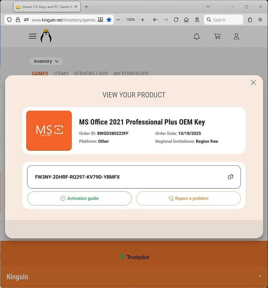Close the View Your Product dialog
The width and height of the screenshot is (268, 288).
click(x=253, y=83)
